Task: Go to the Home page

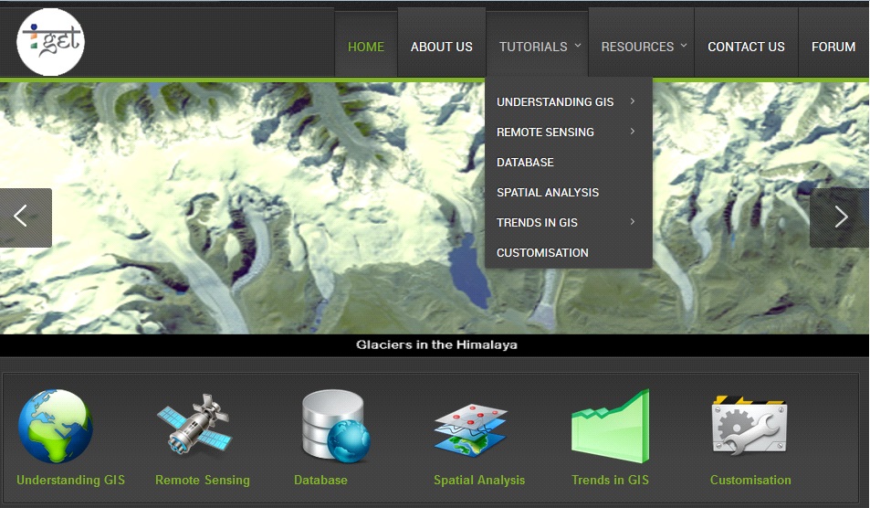Action: (366, 47)
